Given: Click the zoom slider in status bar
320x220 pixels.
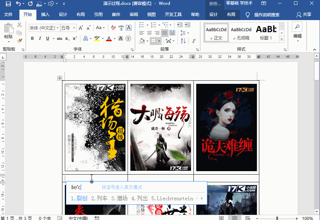Looking at the screenshot, I should click(277, 218).
